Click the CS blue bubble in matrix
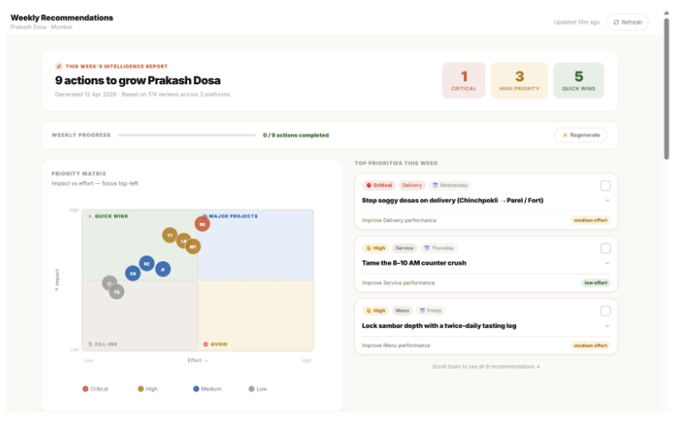The image size is (681, 424). (132, 273)
